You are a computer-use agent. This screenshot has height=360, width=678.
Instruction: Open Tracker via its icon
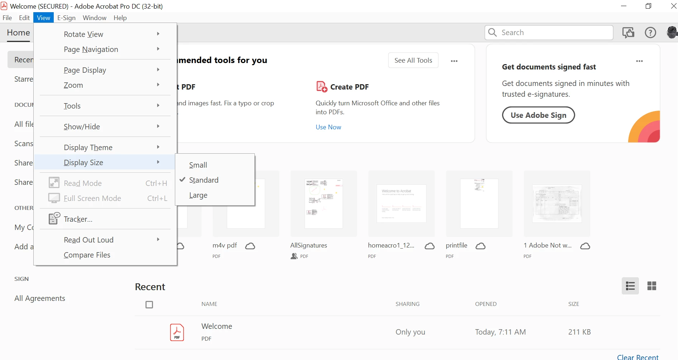(x=54, y=218)
